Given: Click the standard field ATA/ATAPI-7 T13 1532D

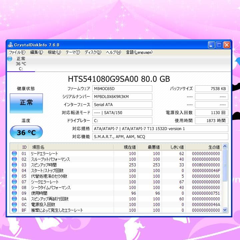Looking at the screenshot, I should point(160,129).
